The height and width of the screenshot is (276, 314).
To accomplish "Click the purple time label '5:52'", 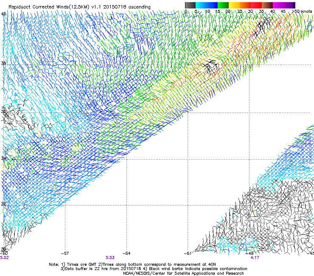I will [4, 258].
